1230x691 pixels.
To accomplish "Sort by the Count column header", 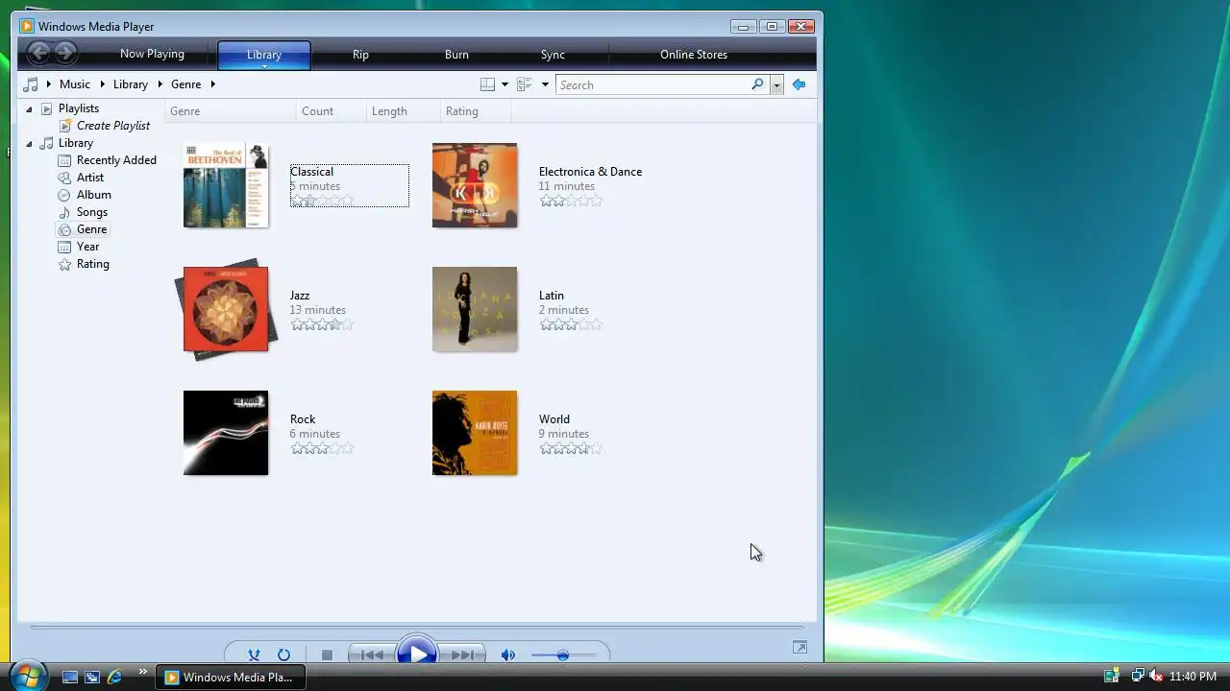I will pyautogui.click(x=332, y=111).
